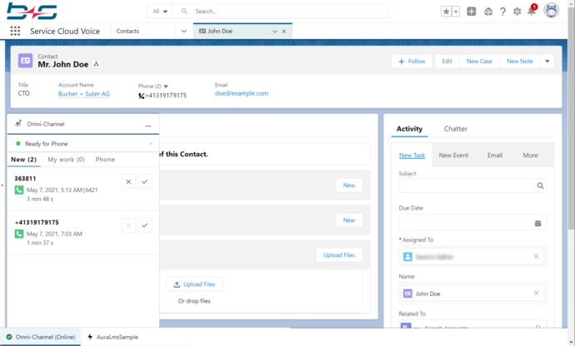Open the Contacts navigation item
This screenshot has height=346, width=575.
pos(127,31)
